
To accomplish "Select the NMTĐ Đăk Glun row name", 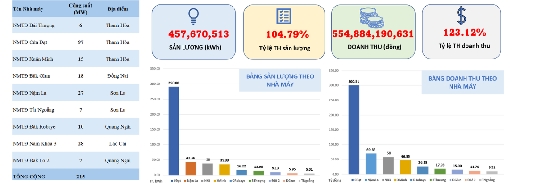I will [31, 76].
